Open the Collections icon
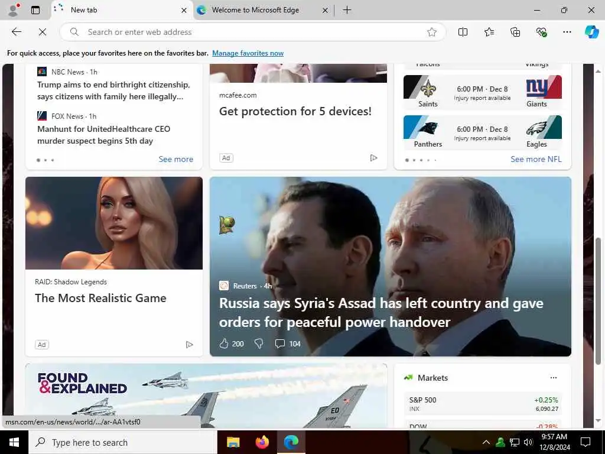This screenshot has height=454, width=605. click(x=515, y=32)
